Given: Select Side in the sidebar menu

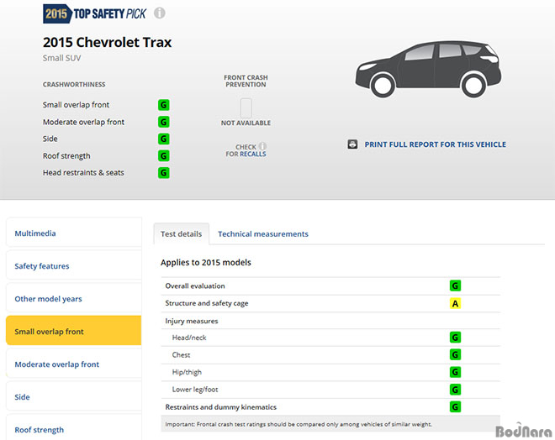Looking at the screenshot, I should point(74,397).
